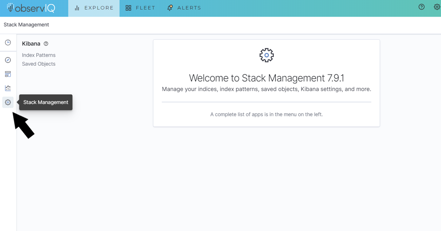Open the Explore tab
The image size is (441, 231).
pyautogui.click(x=94, y=8)
